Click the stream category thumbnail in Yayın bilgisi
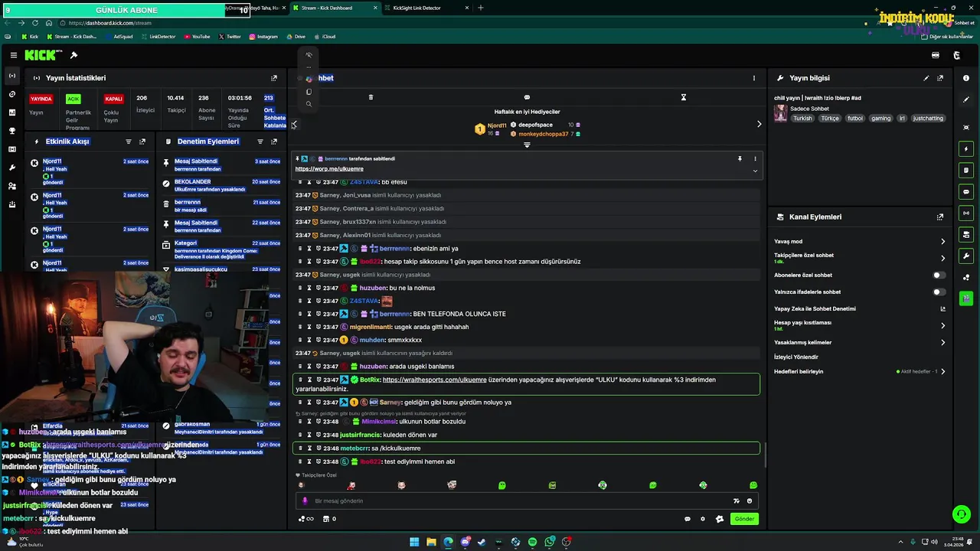 (x=780, y=113)
